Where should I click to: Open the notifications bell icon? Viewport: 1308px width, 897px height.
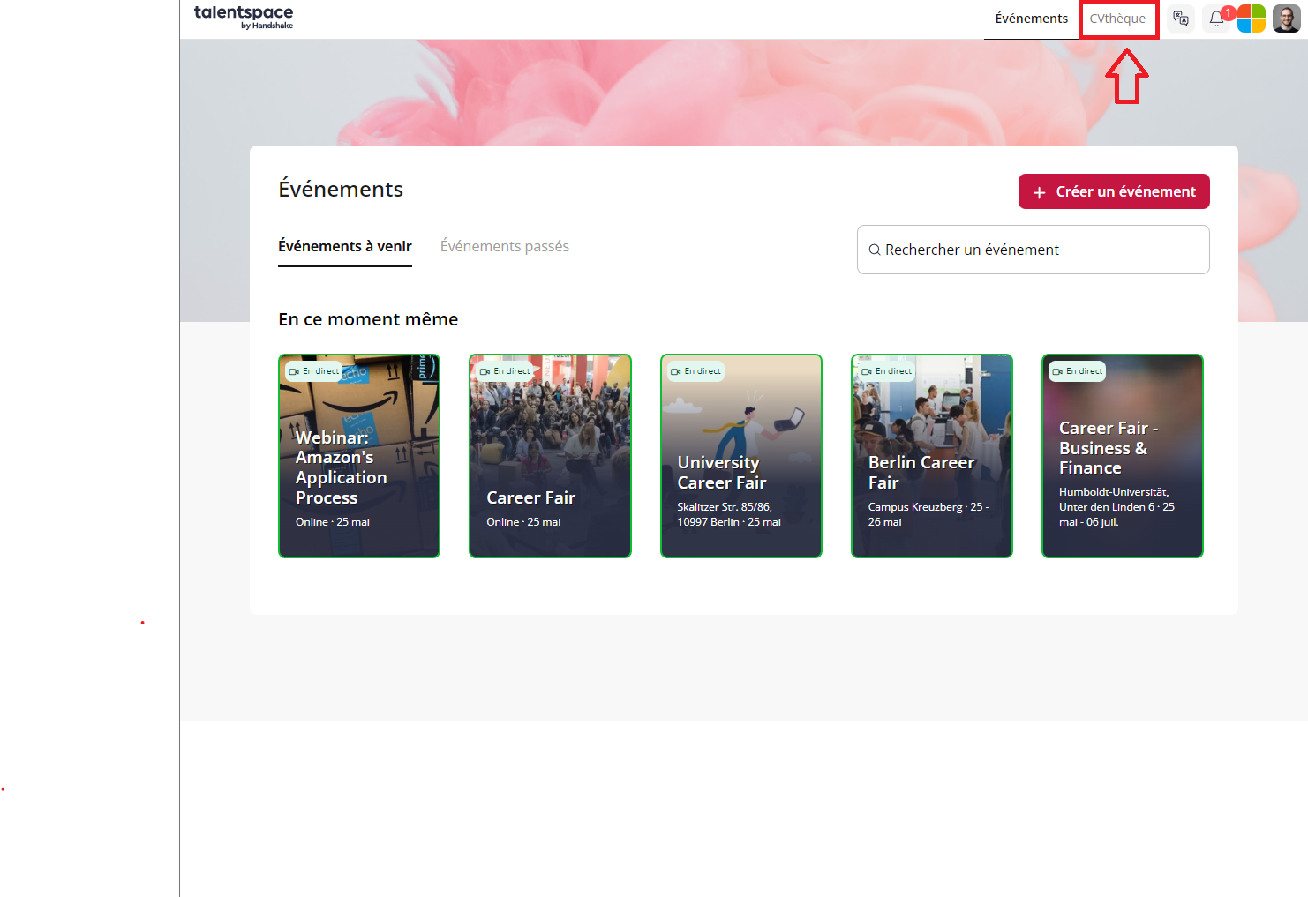coord(1217,19)
